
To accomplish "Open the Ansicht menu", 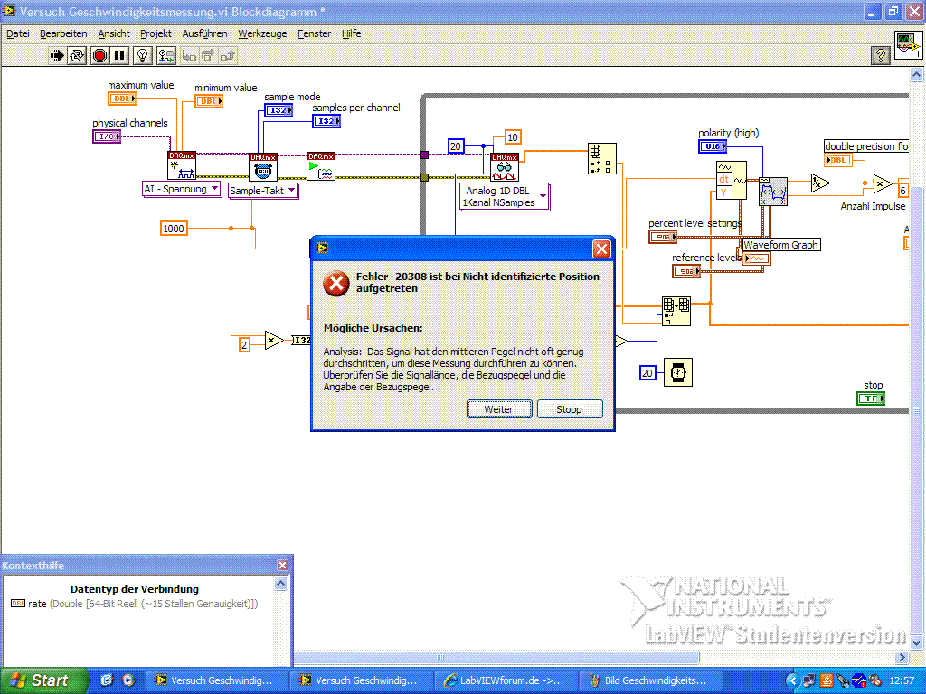I will [114, 33].
